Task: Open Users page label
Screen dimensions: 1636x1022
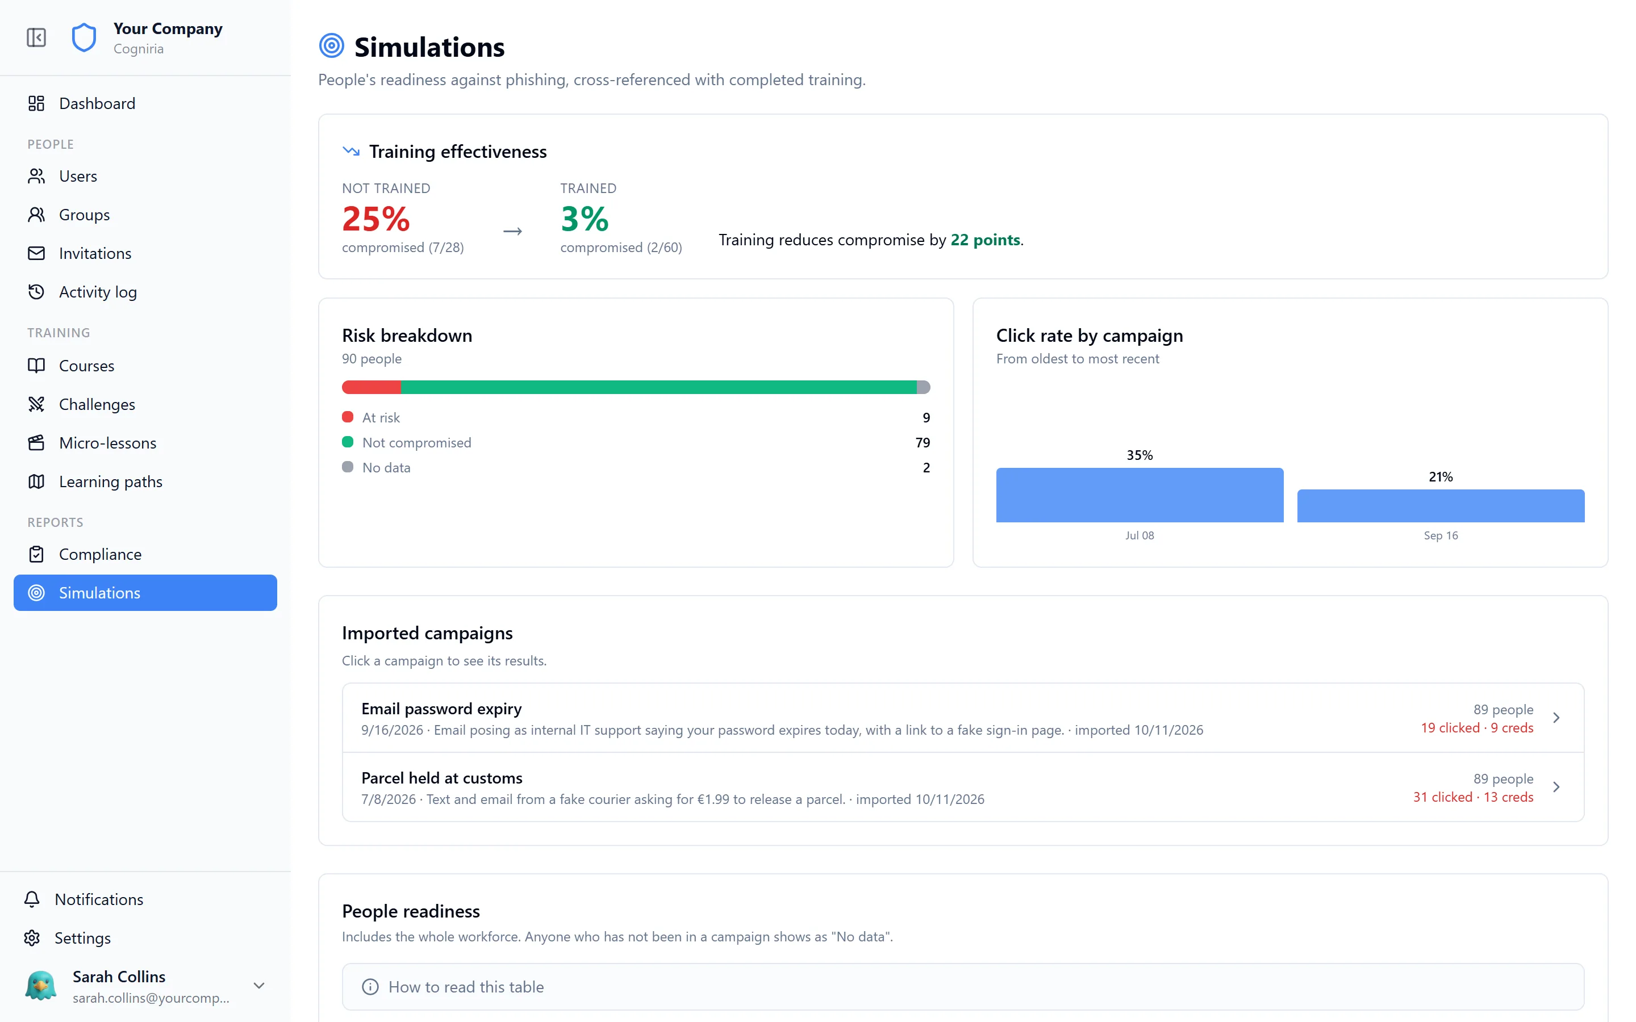Action: [x=78, y=176]
